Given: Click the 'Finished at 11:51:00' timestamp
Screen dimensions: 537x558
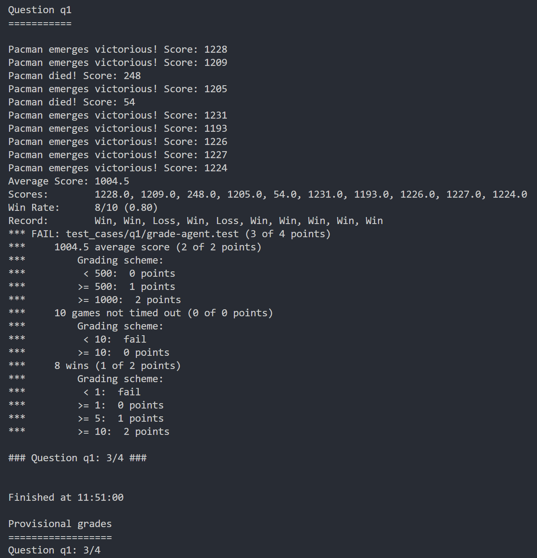Looking at the screenshot, I should [66, 497].
